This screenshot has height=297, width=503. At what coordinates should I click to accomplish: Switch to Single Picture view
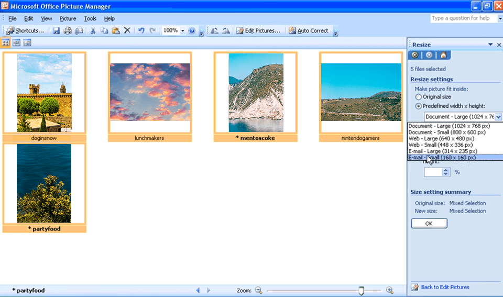coord(27,42)
